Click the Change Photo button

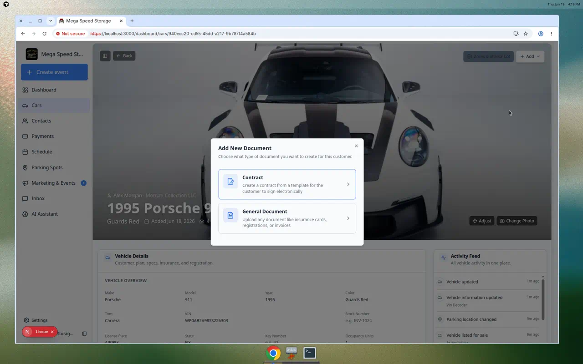(x=517, y=221)
